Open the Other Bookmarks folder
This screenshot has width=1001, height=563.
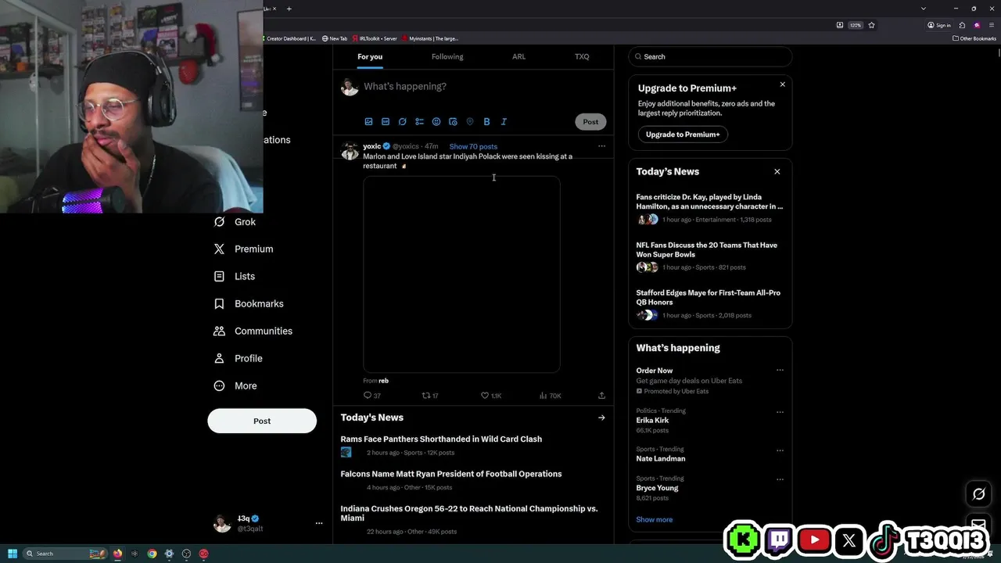[974, 38]
